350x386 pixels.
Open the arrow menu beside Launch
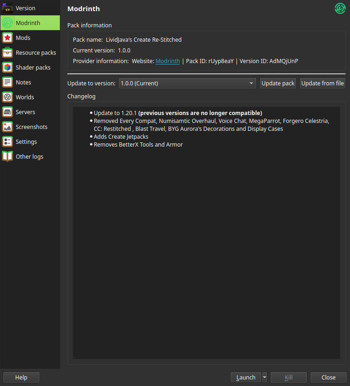265,377
